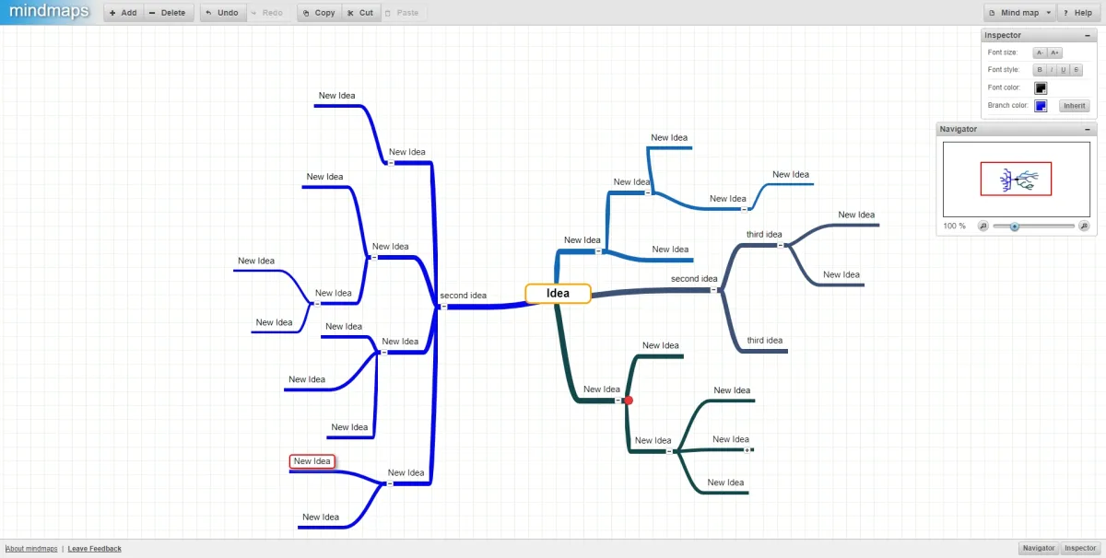This screenshot has width=1106, height=558.
Task: Decrease font size with A- button
Action: [1040, 52]
